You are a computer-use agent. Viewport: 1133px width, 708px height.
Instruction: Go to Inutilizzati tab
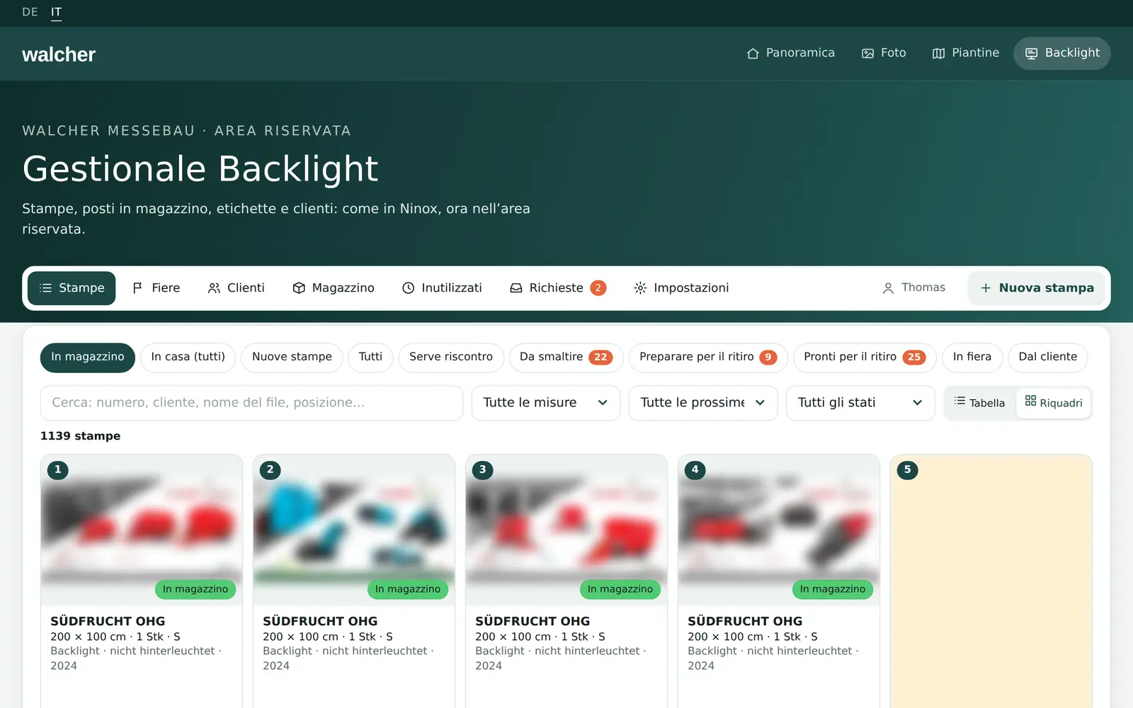click(442, 288)
